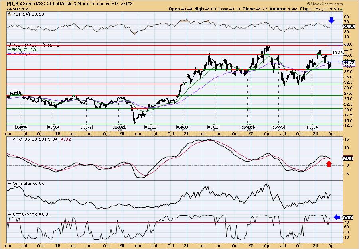Click the 0.3732 dividend marker

pos(151,127)
